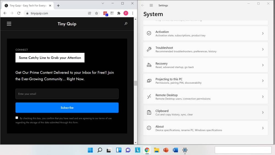Click the Chrome page vertical scrollbar thumb
This screenshot has height=155, width=275.
pos(135,83)
